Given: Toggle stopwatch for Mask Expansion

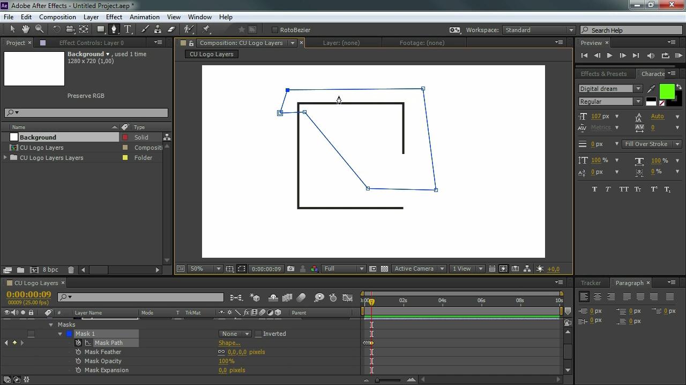Looking at the screenshot, I should pyautogui.click(x=78, y=370).
